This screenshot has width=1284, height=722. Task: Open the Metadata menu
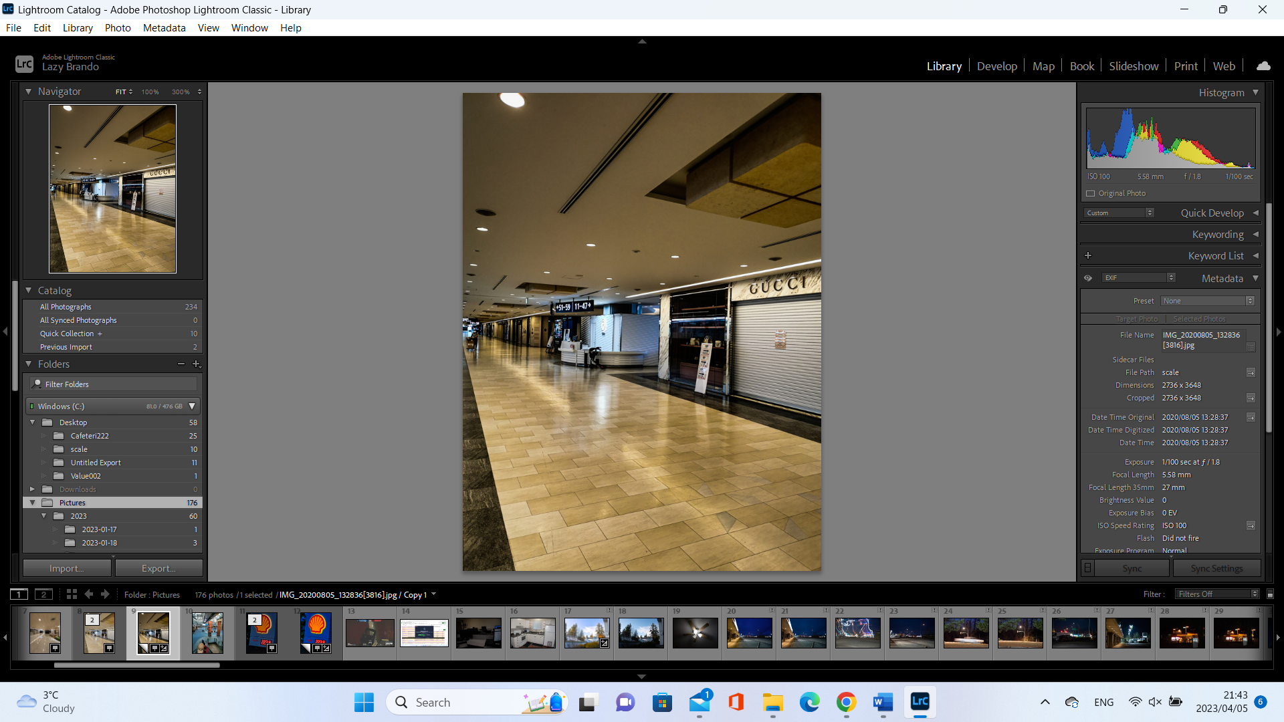pos(164,28)
